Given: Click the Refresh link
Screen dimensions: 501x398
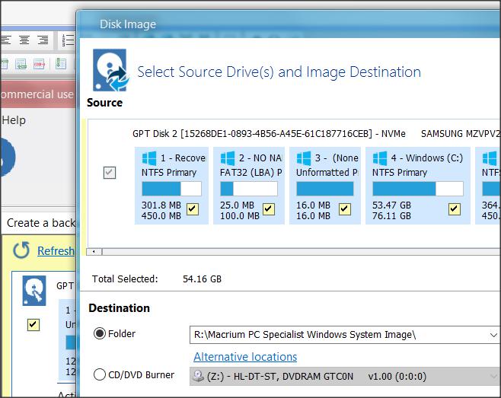Looking at the screenshot, I should 56,250.
